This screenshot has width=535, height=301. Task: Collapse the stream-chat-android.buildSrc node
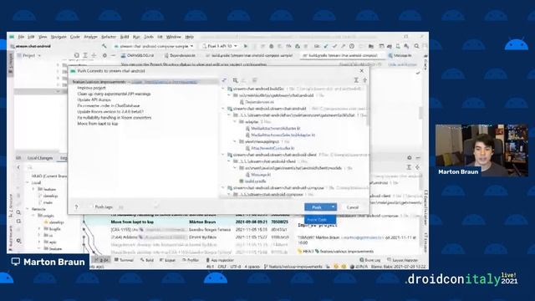[x=223, y=89]
